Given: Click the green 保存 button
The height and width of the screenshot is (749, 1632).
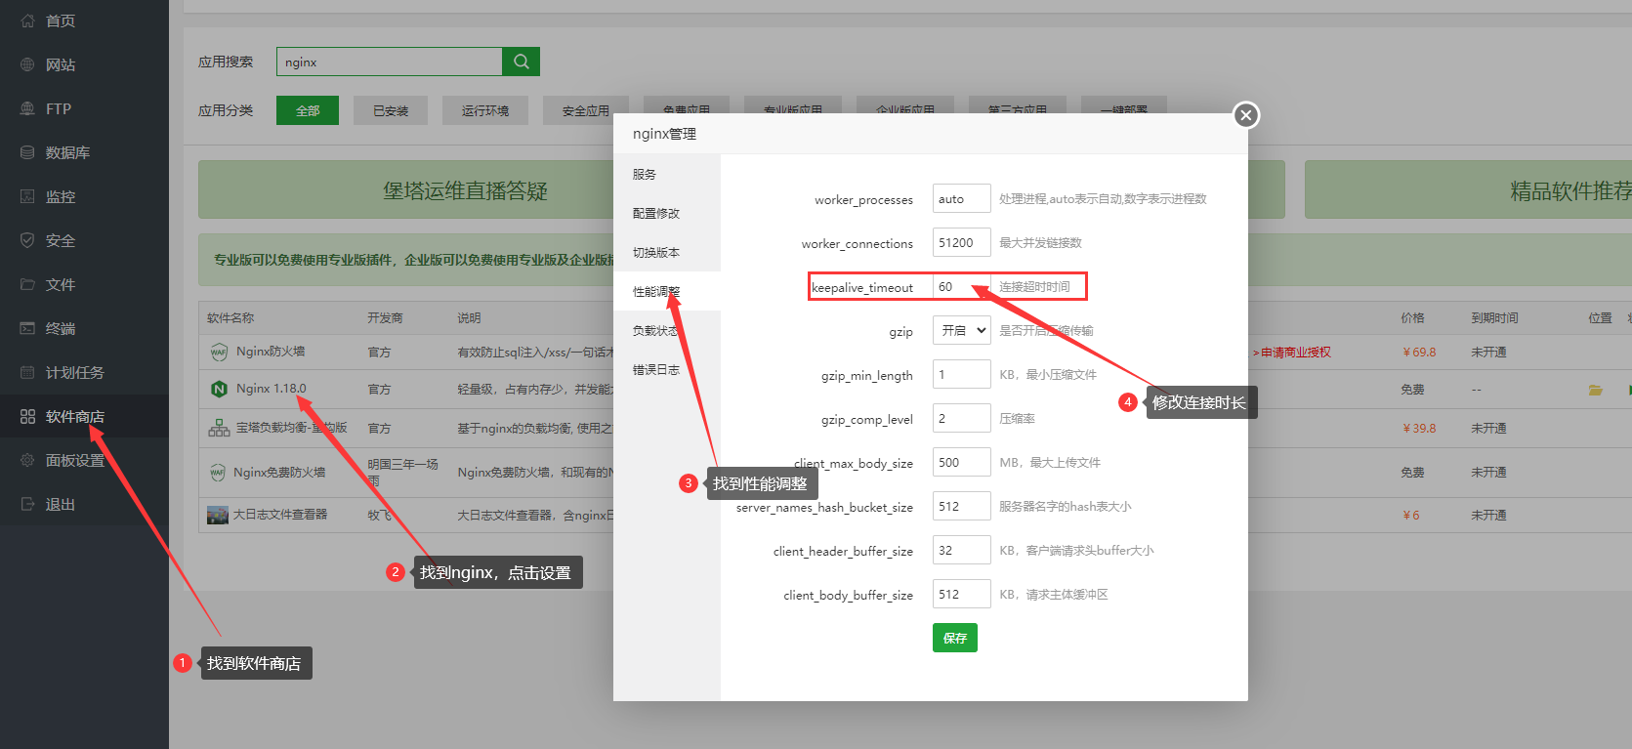Looking at the screenshot, I should pyautogui.click(x=954, y=638).
